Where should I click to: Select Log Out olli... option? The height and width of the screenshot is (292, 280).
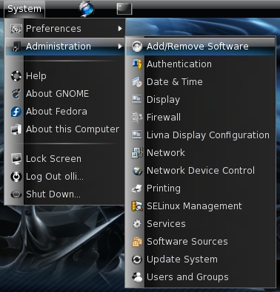click(65, 177)
